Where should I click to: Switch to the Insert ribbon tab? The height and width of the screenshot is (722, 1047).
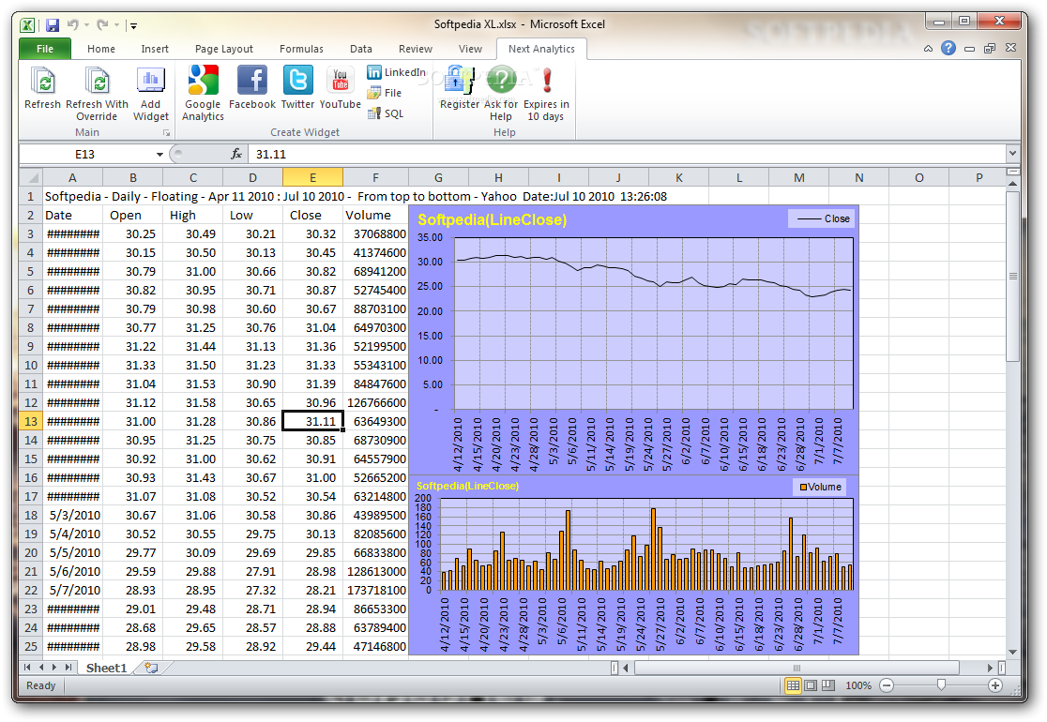pos(155,49)
